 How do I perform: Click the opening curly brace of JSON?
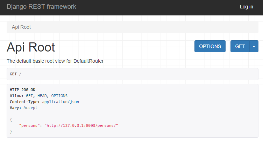coord(11,120)
